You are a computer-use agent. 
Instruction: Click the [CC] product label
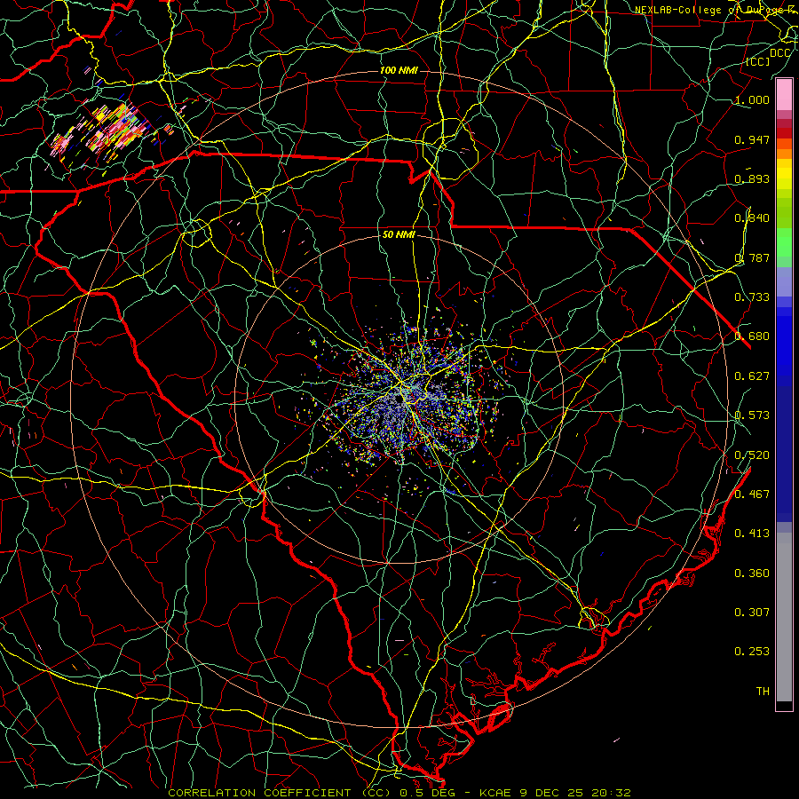758,61
